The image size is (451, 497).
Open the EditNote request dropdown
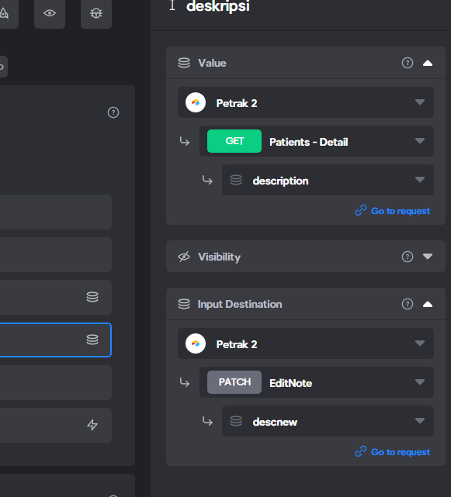317,382
